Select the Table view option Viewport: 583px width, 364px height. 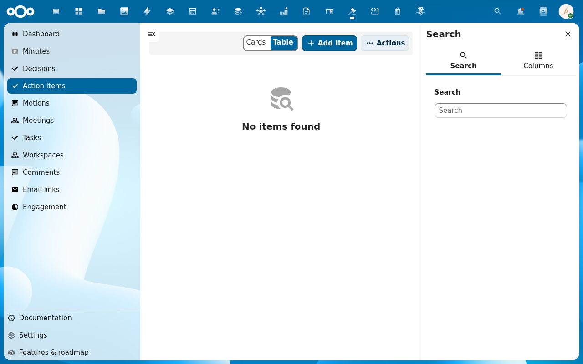(x=283, y=43)
